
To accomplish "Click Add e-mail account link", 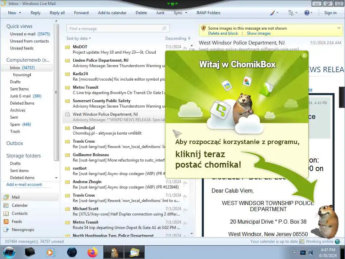I will pos(24,184).
